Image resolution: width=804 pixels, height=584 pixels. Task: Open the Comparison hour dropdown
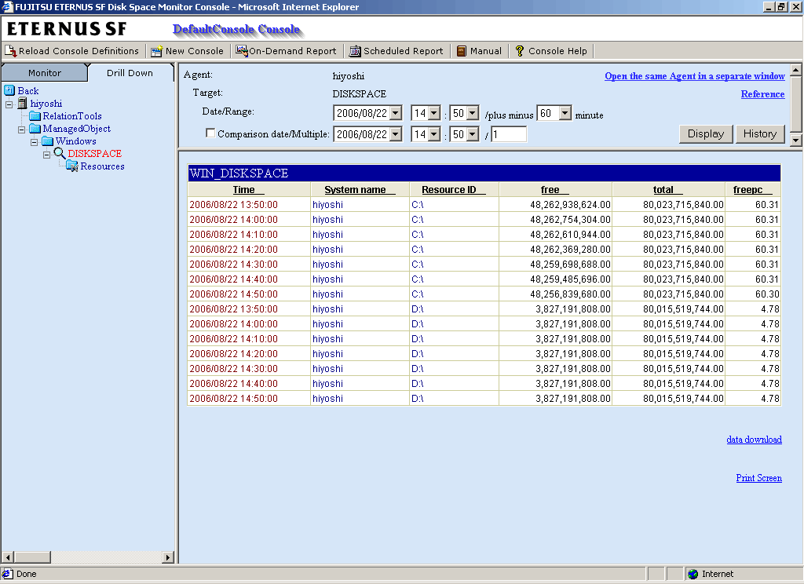click(x=434, y=134)
